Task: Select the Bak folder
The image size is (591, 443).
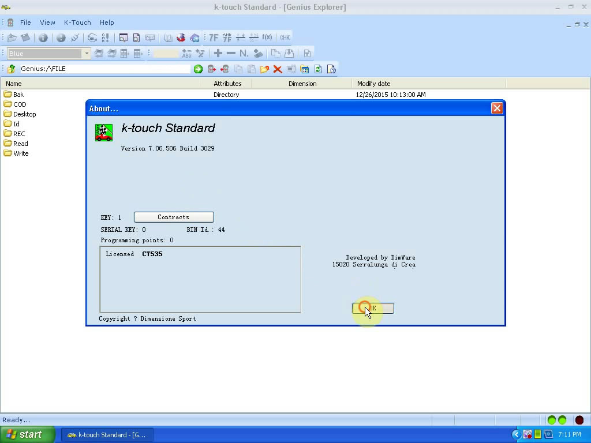Action: pyautogui.click(x=14, y=95)
